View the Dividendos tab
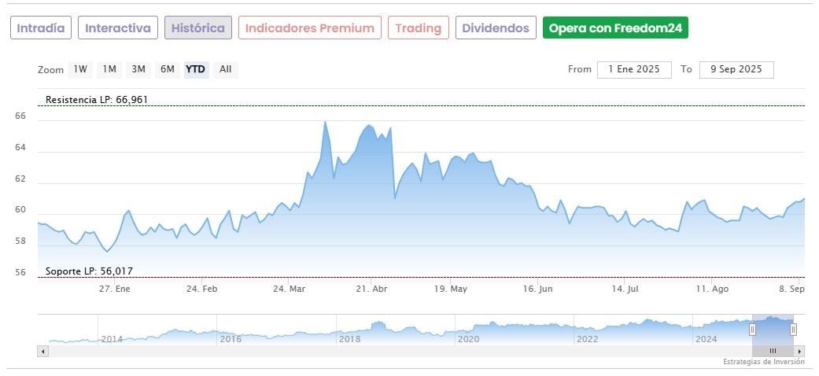This screenshot has width=819, height=376. click(x=496, y=28)
